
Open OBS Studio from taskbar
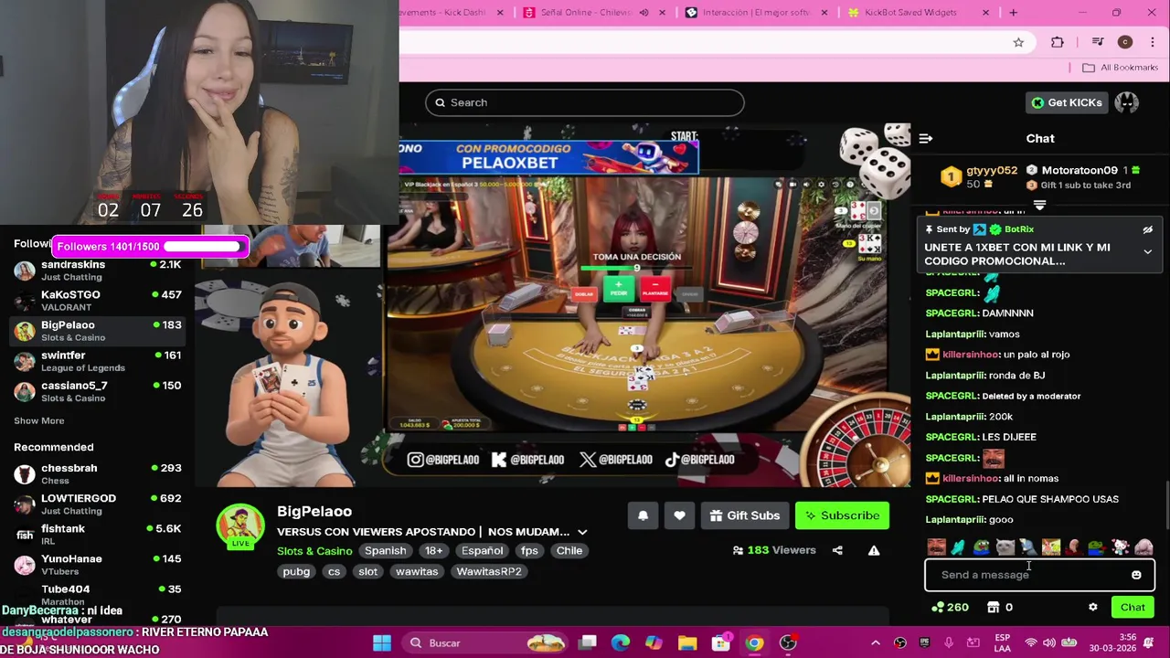788,643
